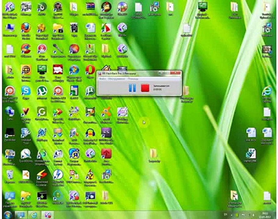Open the Помощь menu in the recorder

point(133,79)
